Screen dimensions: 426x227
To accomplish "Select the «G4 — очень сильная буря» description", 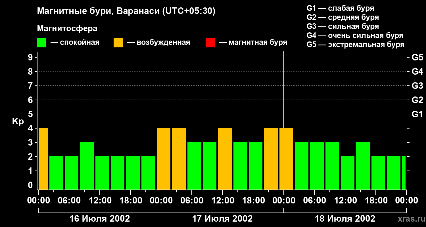I will pos(355,35).
